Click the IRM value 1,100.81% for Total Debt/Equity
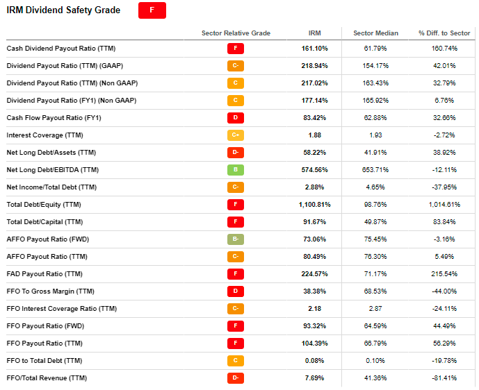This screenshot has height=390, width=479. tap(315, 205)
